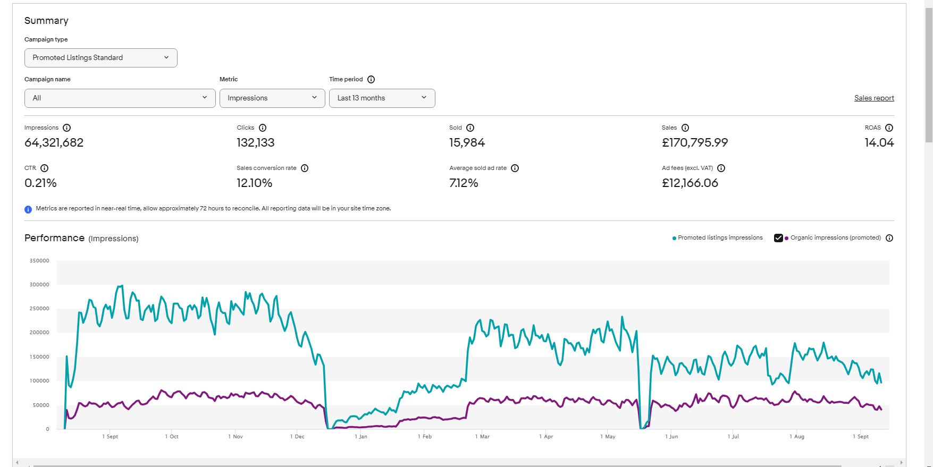This screenshot has width=933, height=467.
Task: Click the Summary heading
Action: (46, 21)
